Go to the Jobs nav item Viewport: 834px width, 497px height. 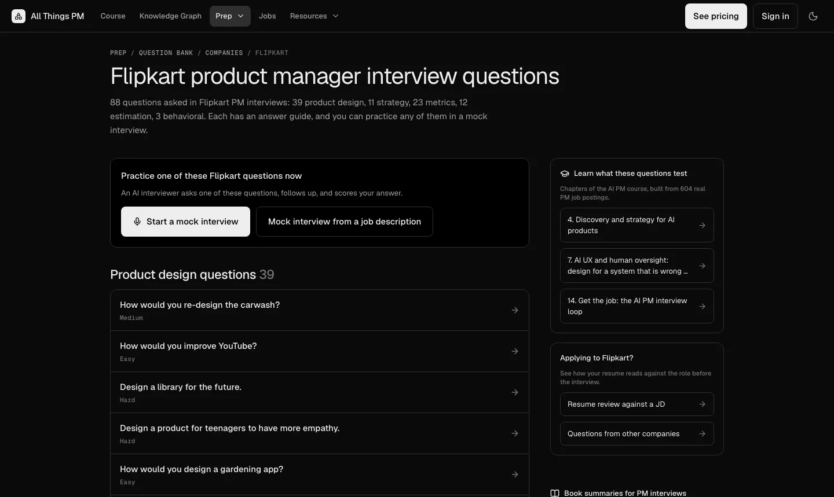point(268,16)
